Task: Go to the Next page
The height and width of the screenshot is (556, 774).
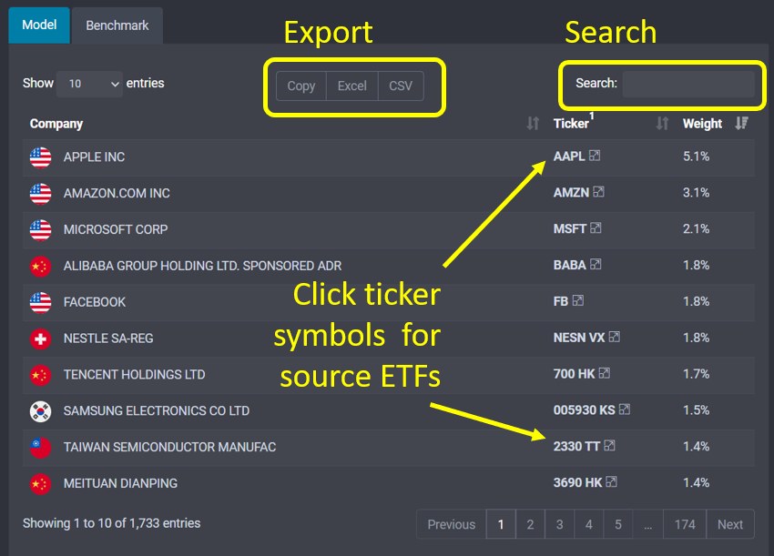Action: [730, 524]
